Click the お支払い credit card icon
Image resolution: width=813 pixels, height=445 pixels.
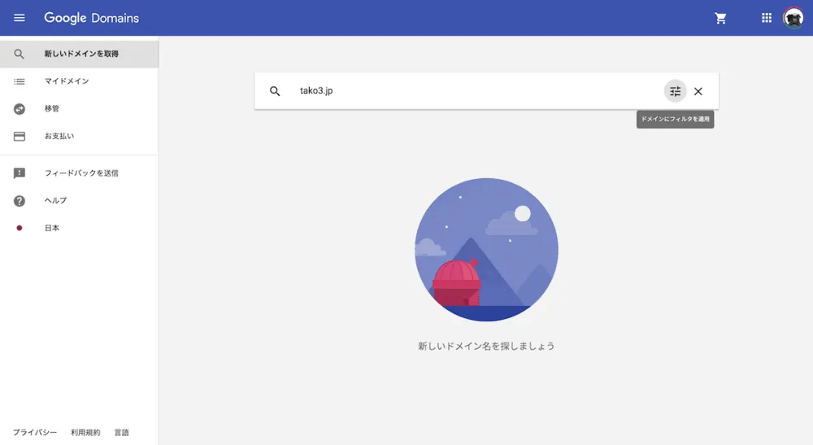pos(20,137)
